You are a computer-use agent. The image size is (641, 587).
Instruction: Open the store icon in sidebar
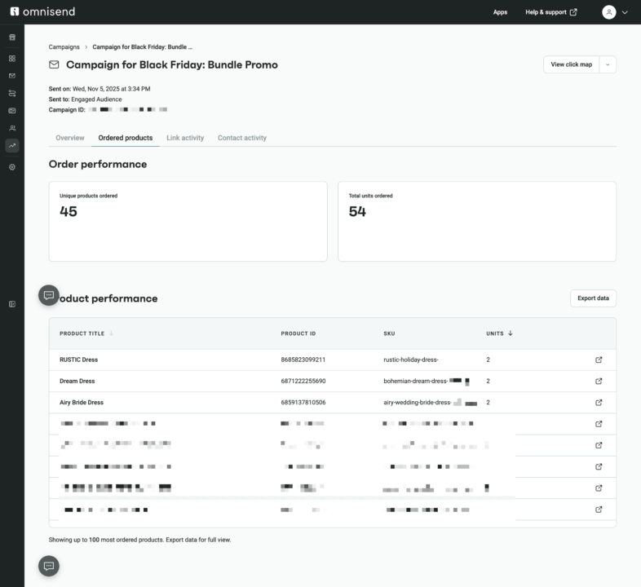12,38
